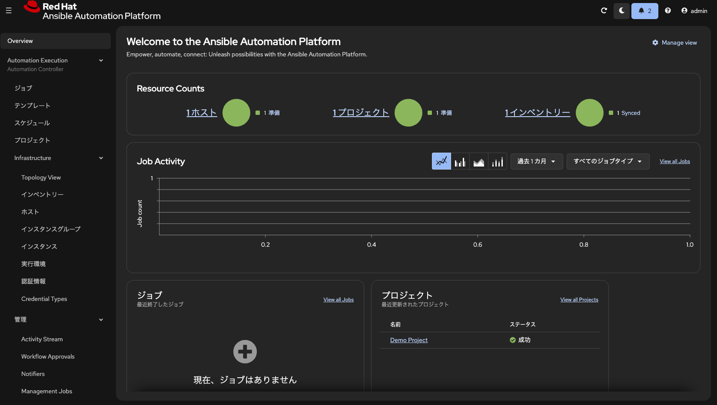Open Topology View in the sidebar
The height and width of the screenshot is (405, 717).
point(41,177)
